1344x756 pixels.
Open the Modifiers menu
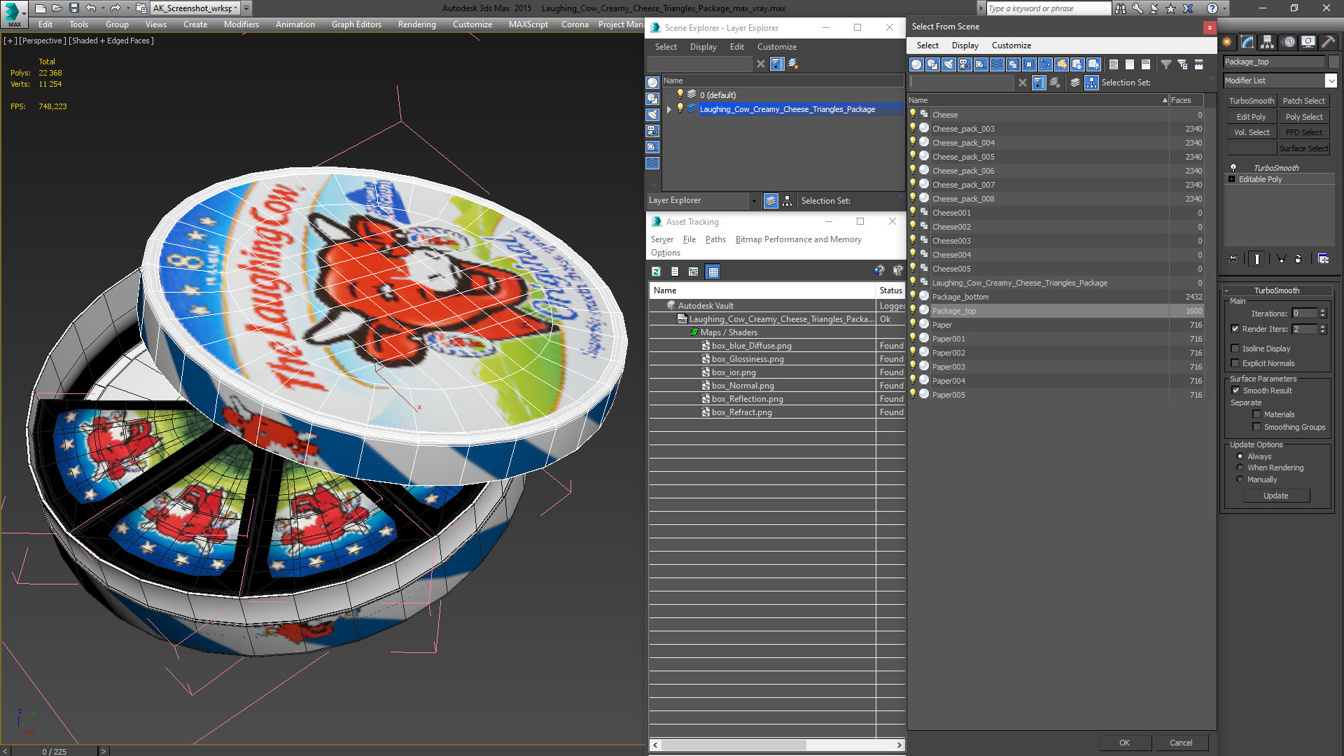pos(241,24)
